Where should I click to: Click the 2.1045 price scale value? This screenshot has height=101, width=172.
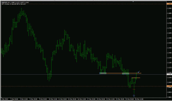point(170,82)
